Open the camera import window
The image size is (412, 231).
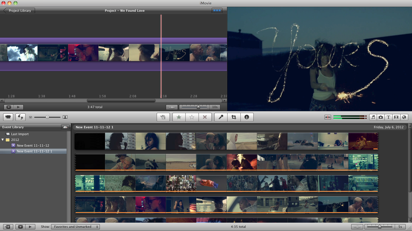point(8,117)
